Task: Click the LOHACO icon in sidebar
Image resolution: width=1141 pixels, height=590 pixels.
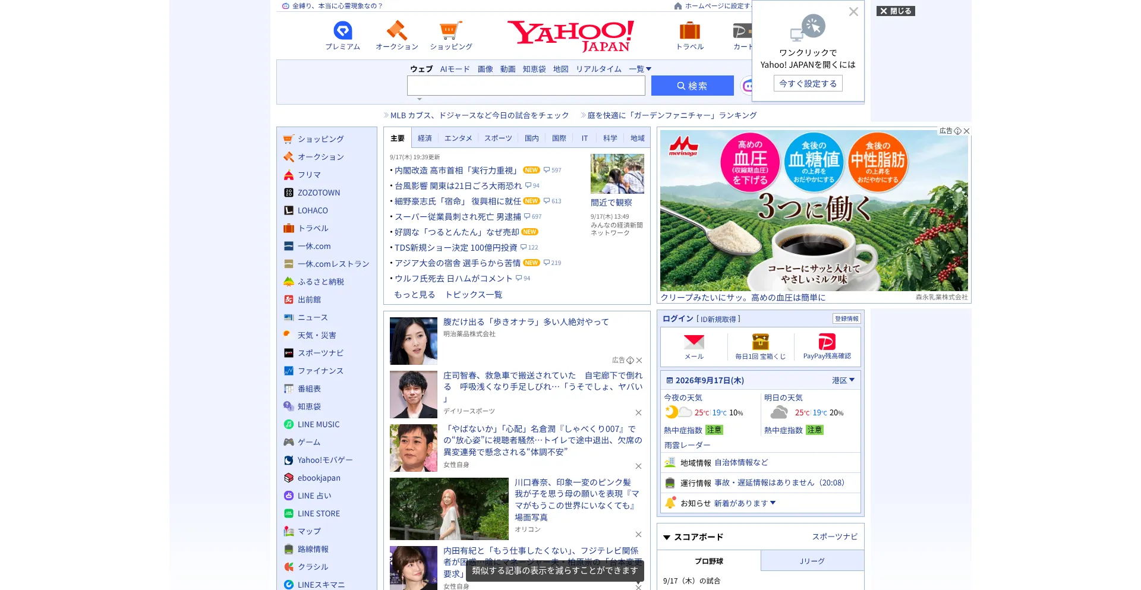Action: 289,210
